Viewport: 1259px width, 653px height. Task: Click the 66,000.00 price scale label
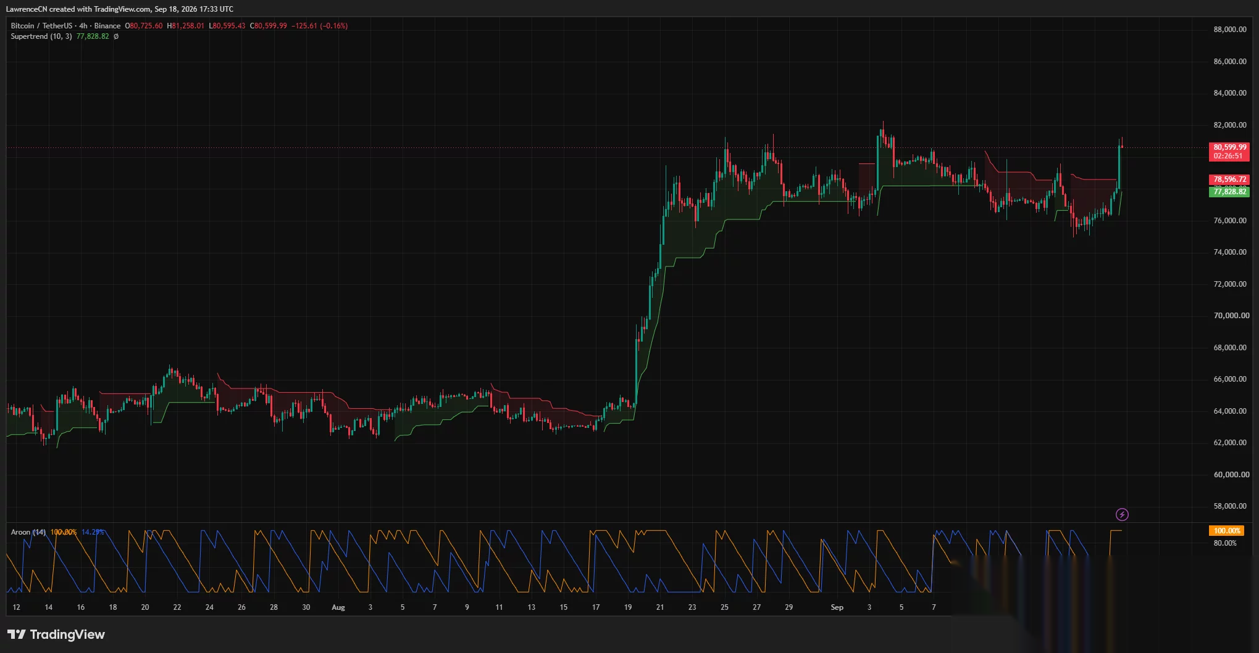[x=1230, y=379]
